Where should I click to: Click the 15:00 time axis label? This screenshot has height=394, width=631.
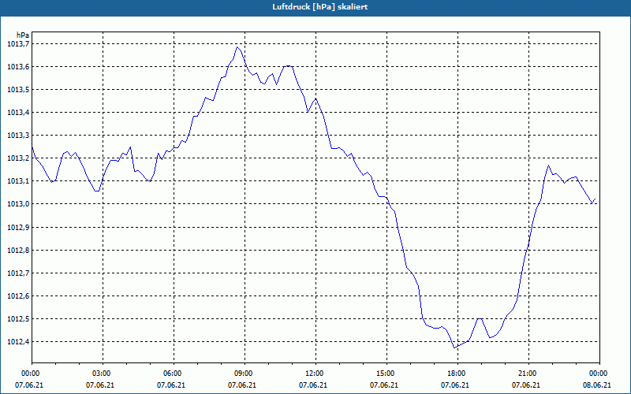tap(386, 374)
